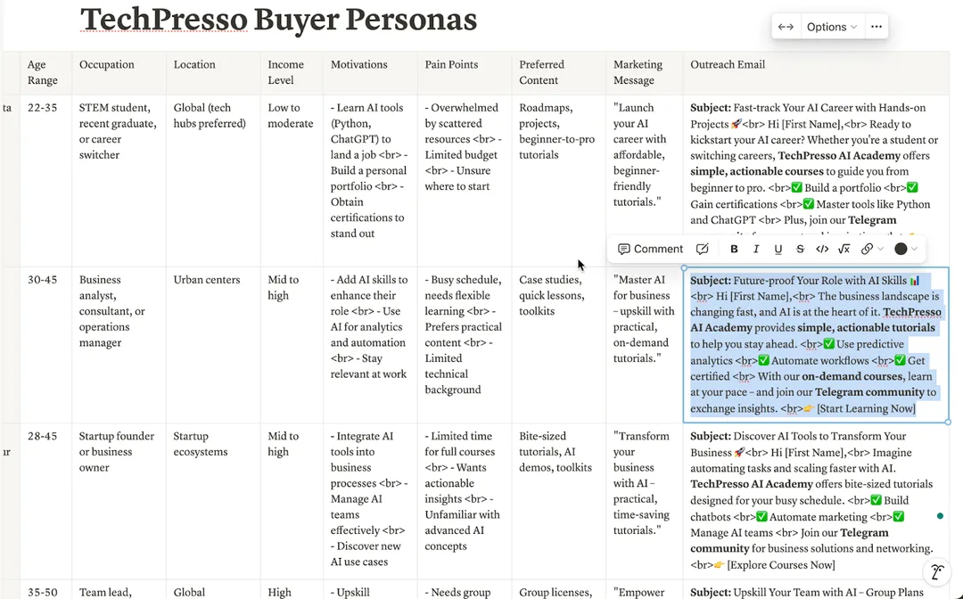Click the Urban centers location cell
The image size is (963, 599).
[213, 345]
